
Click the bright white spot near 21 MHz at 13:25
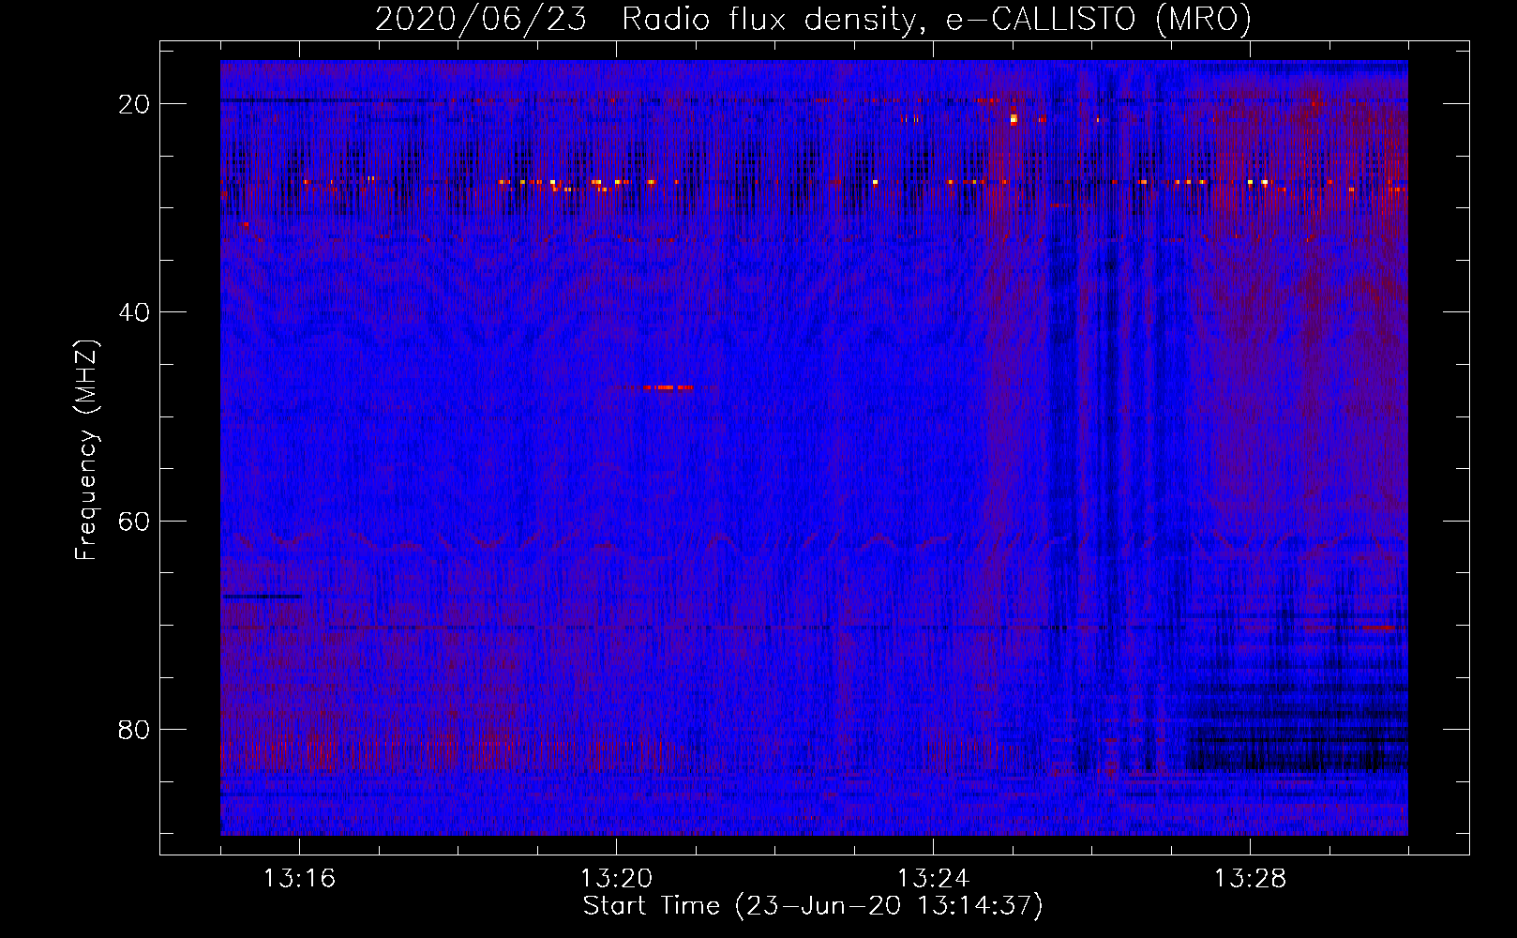click(x=1014, y=119)
